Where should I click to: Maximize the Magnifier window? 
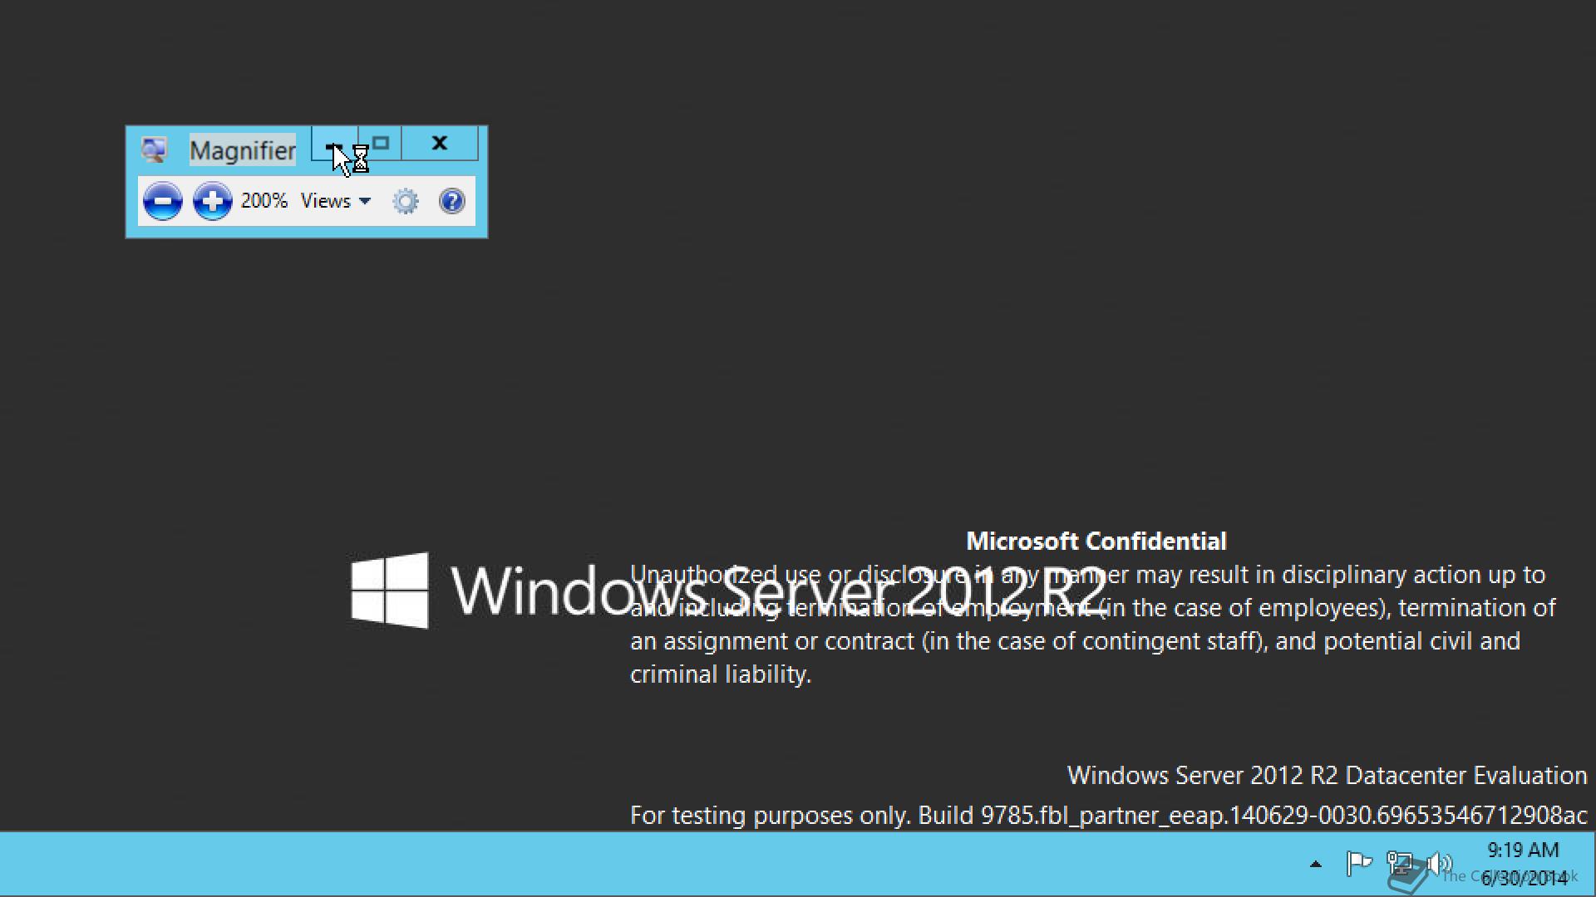pos(380,144)
